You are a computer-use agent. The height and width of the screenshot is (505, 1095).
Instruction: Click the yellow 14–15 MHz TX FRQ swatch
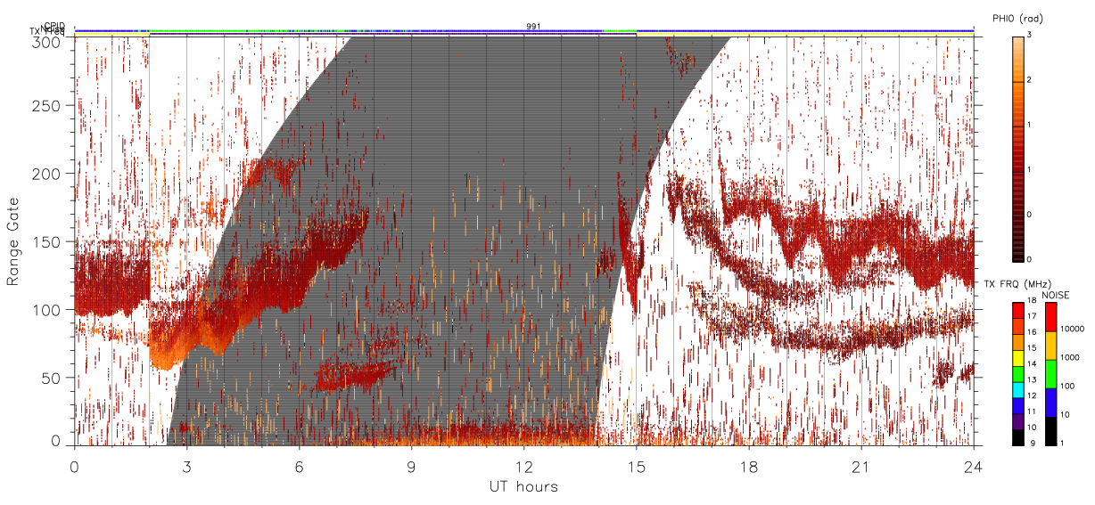pyautogui.click(x=1017, y=358)
